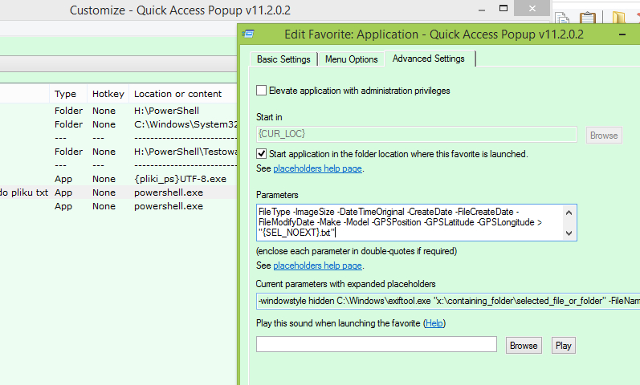
Task: Click the Play sound button
Action: pyautogui.click(x=563, y=346)
